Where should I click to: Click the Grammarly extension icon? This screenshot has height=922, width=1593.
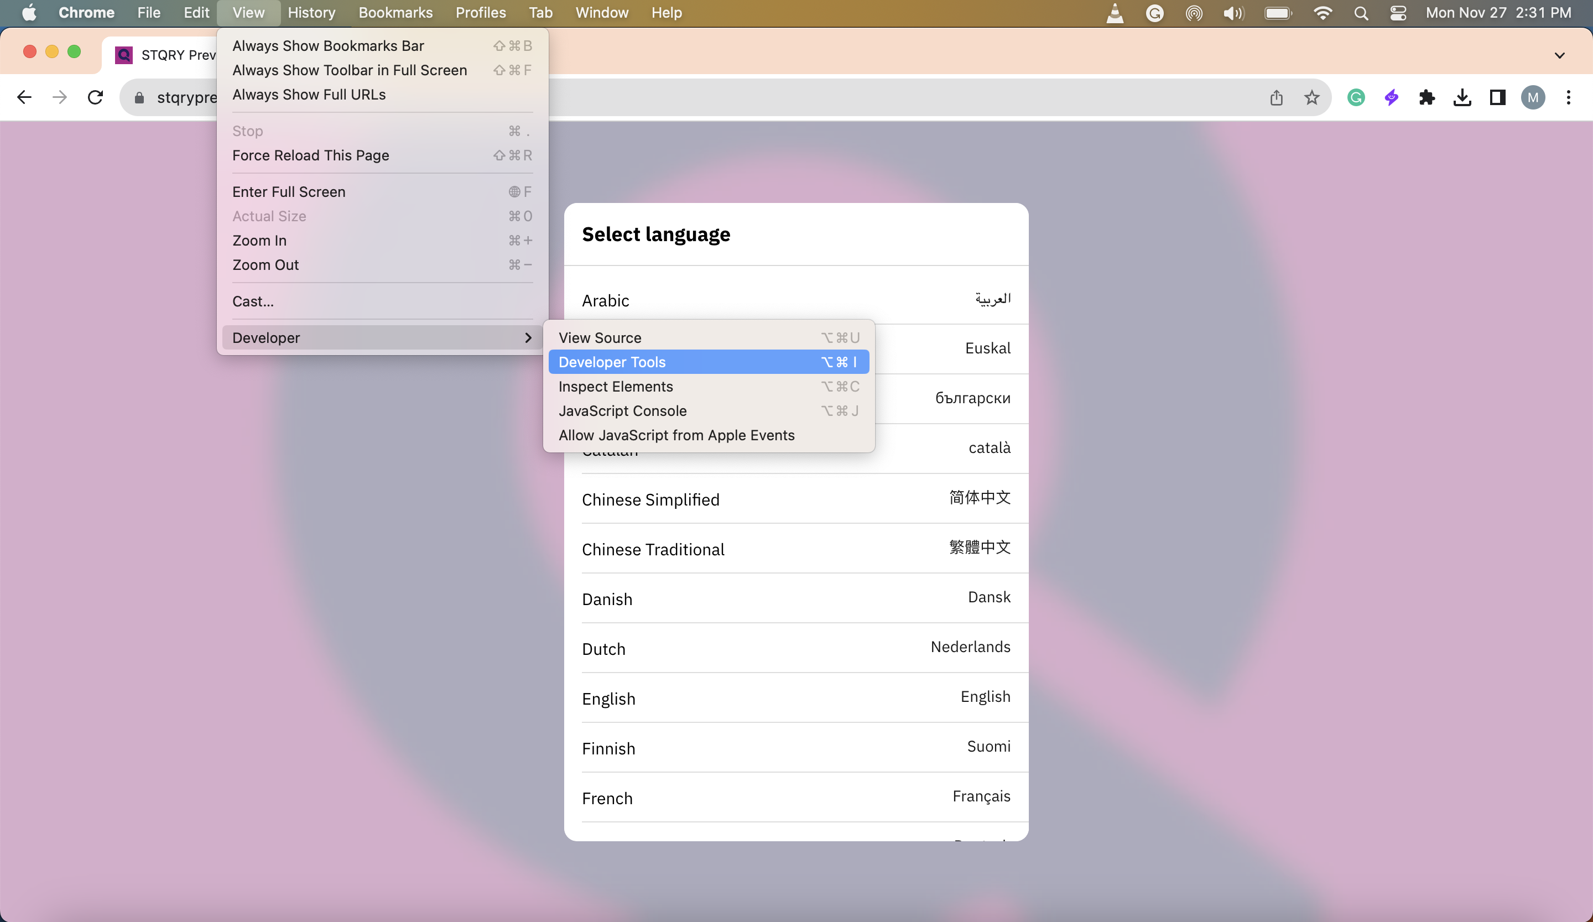(x=1355, y=97)
